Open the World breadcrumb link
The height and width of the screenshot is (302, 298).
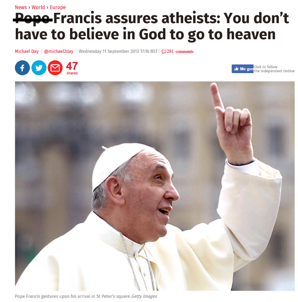click(x=38, y=7)
